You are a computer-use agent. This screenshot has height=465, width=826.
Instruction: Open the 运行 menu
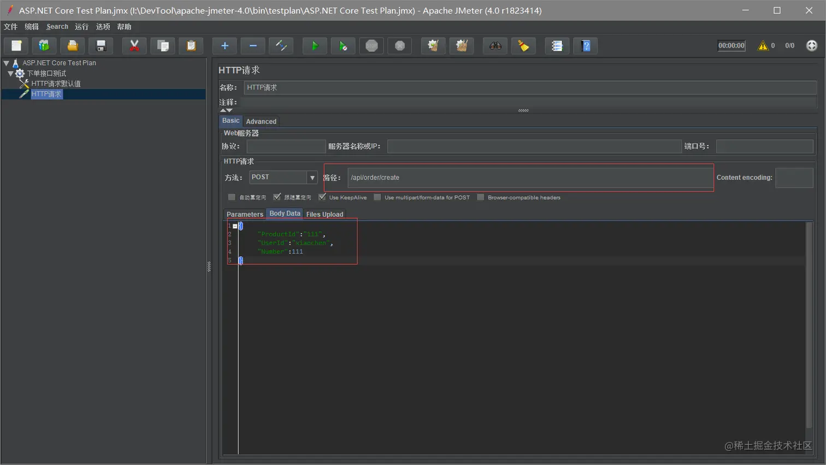tap(82, 27)
